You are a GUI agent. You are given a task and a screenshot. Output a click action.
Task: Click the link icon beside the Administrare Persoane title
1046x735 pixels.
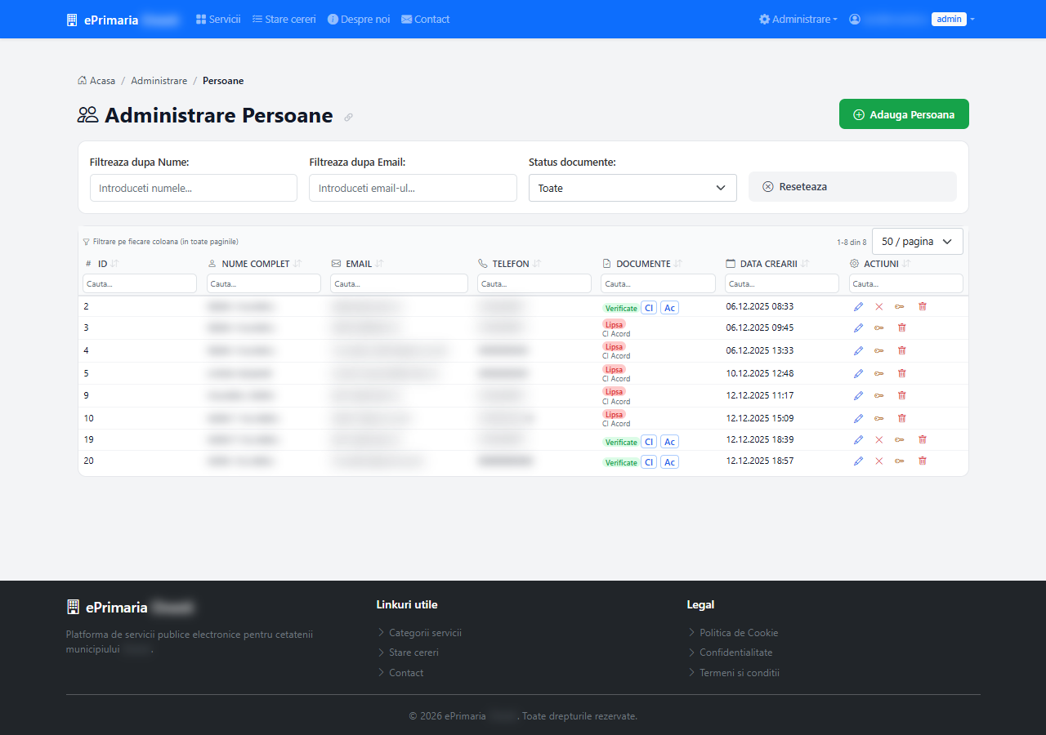click(x=348, y=118)
